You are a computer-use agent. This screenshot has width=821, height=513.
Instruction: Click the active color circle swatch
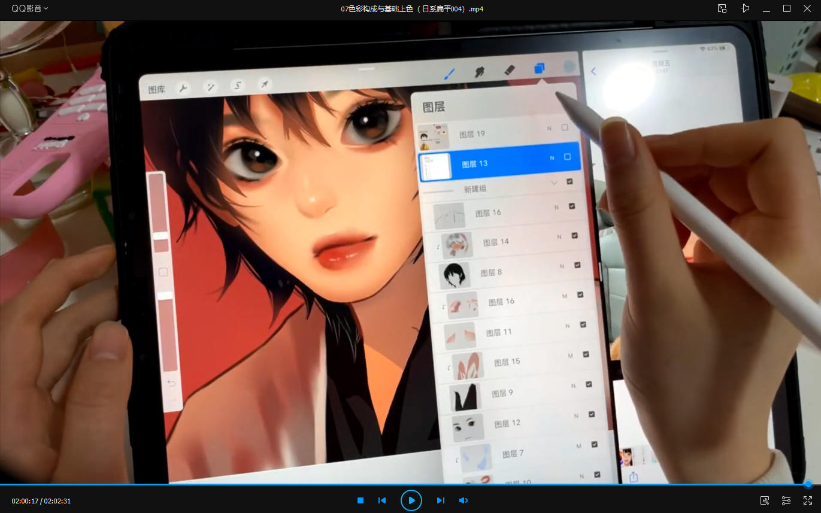[569, 67]
